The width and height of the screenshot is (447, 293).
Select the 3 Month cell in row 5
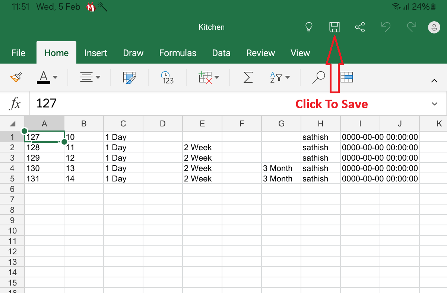point(281,178)
